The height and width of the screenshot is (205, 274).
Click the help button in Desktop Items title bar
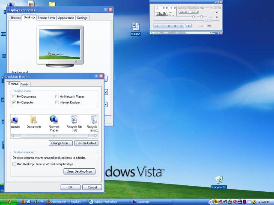click(x=96, y=76)
